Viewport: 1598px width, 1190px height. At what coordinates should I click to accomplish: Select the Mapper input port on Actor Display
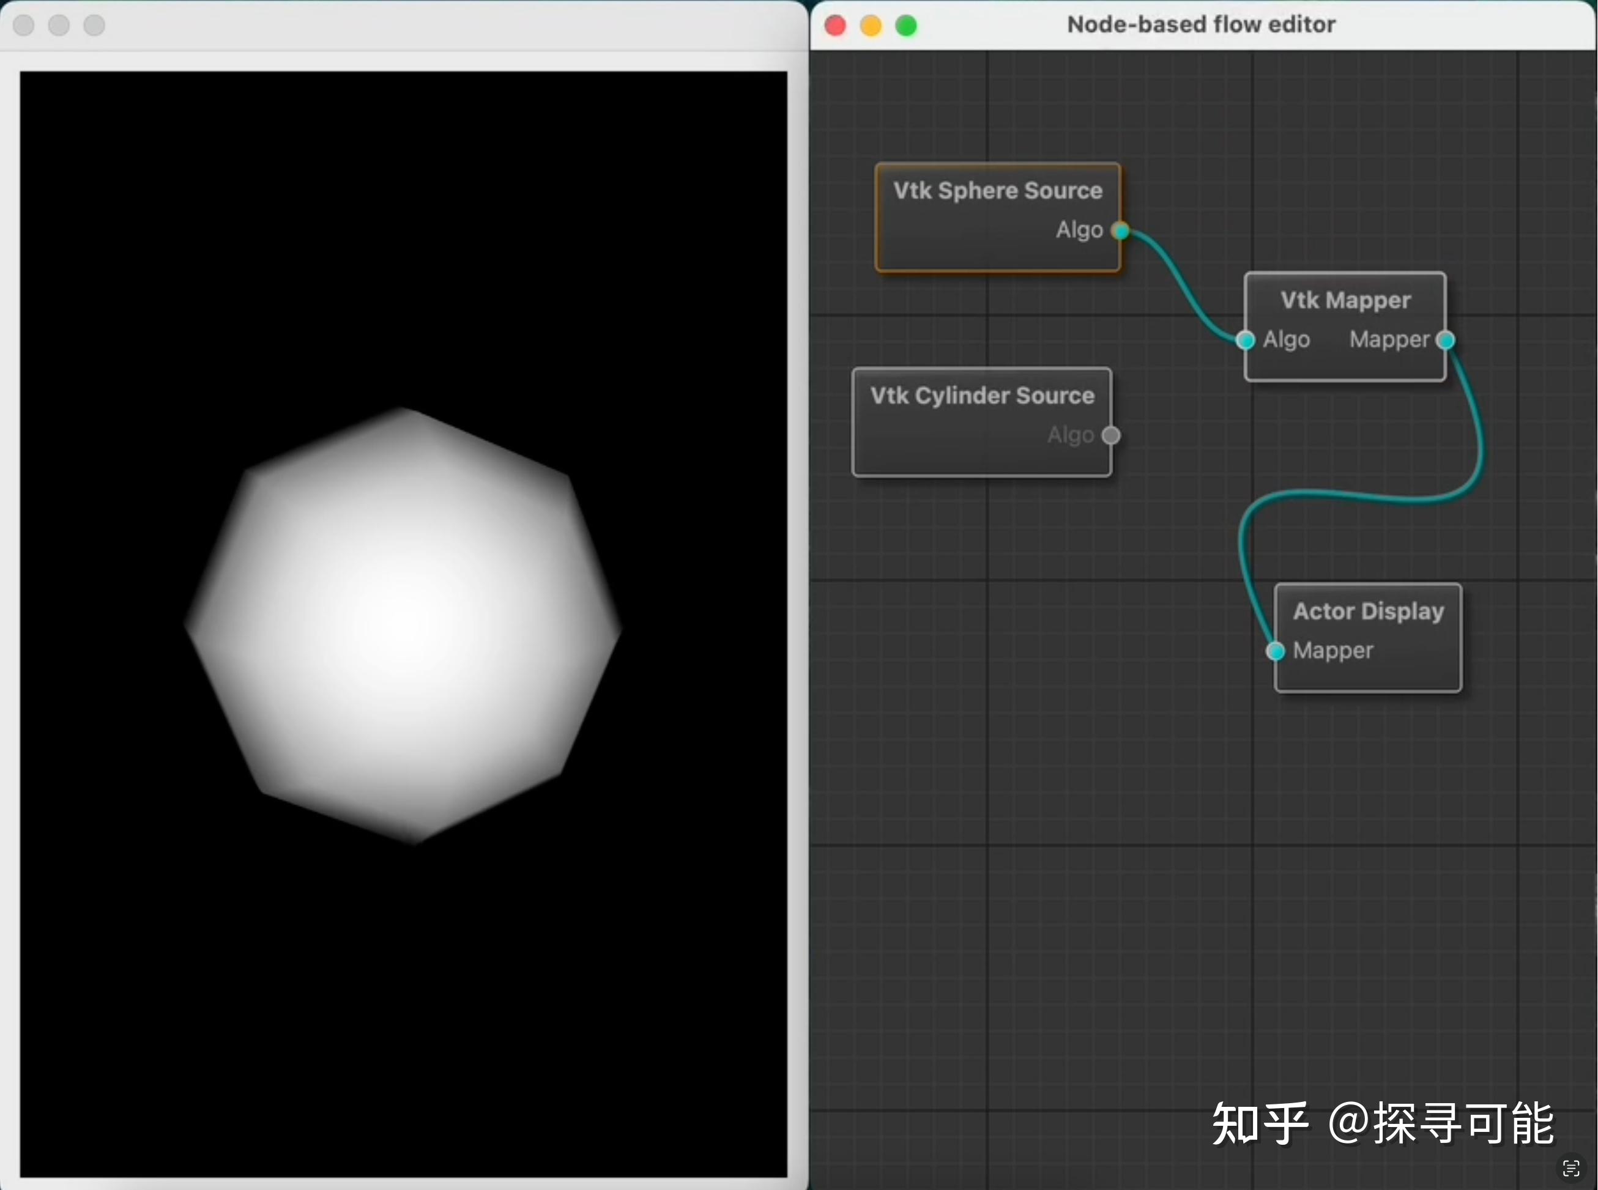(1275, 651)
